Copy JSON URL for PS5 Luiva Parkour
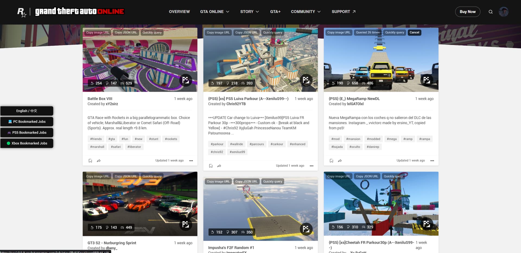The image size is (521, 253). (246, 33)
